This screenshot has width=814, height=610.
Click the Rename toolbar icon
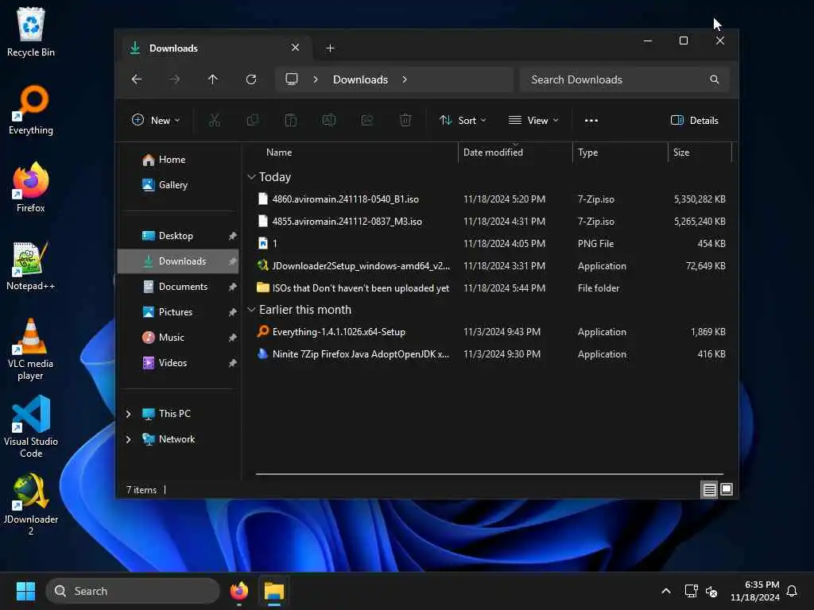[x=329, y=121]
